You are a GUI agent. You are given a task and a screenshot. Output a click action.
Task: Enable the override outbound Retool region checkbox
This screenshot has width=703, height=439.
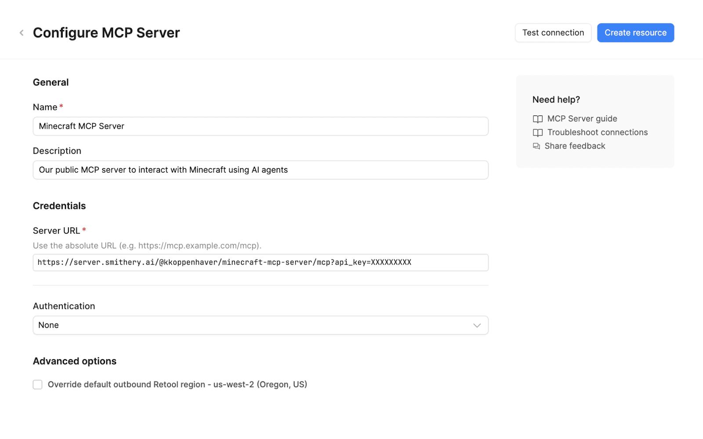(38, 385)
